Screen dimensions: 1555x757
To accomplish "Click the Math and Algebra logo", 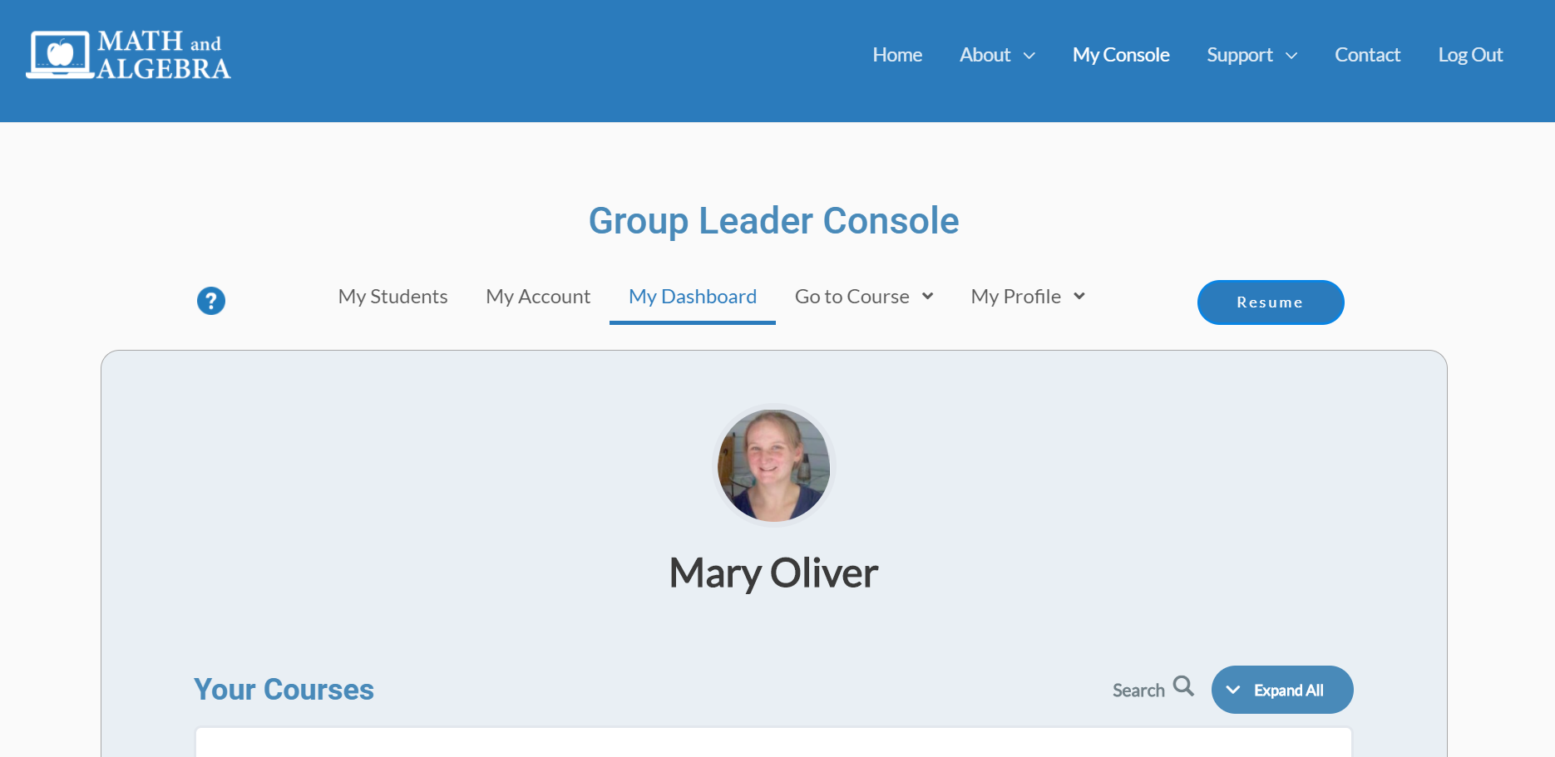I will pos(129,55).
